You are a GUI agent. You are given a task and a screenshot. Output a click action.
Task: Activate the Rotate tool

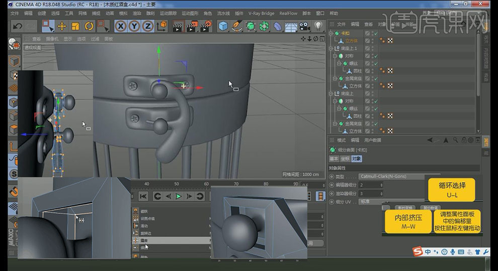89,26
